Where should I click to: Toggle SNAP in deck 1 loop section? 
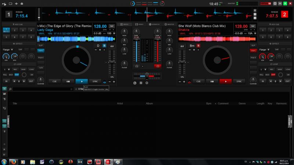pos(17,75)
